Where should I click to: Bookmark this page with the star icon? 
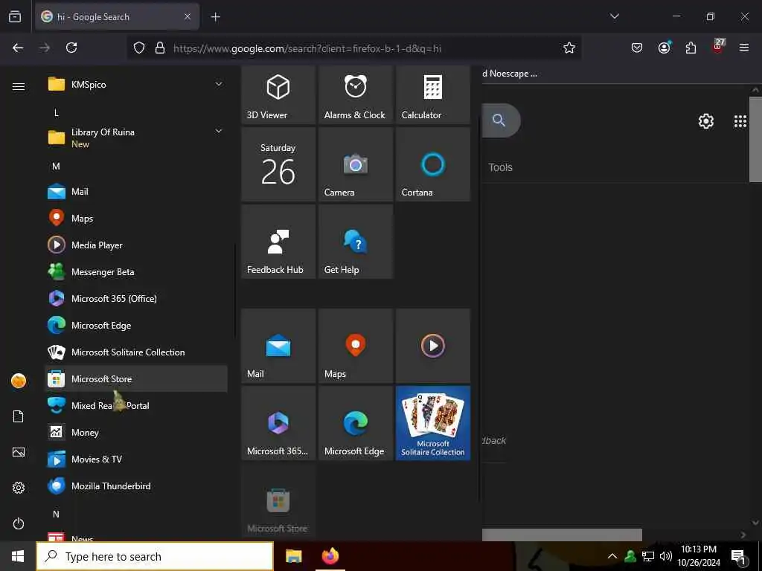[569, 48]
